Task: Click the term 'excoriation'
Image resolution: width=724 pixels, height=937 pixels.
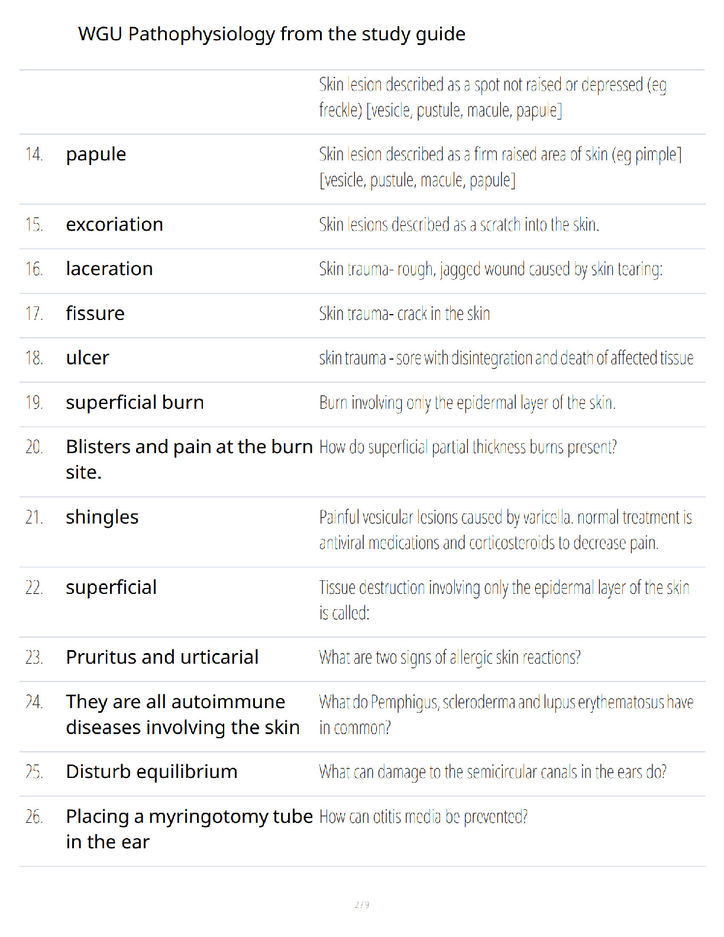Action: tap(114, 225)
